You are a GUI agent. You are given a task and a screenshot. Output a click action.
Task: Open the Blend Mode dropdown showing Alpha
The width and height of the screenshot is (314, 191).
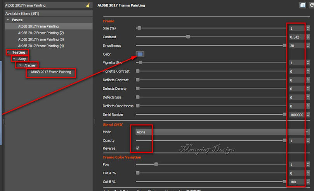tap(222, 132)
